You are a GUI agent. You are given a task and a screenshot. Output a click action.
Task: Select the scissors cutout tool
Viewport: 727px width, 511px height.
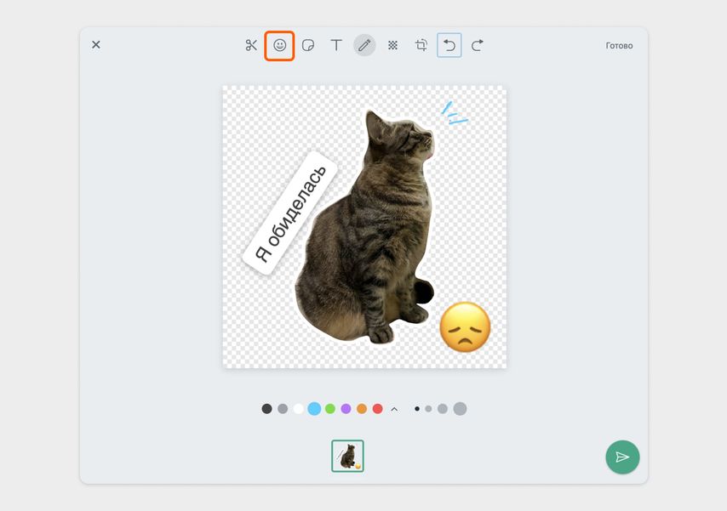251,45
